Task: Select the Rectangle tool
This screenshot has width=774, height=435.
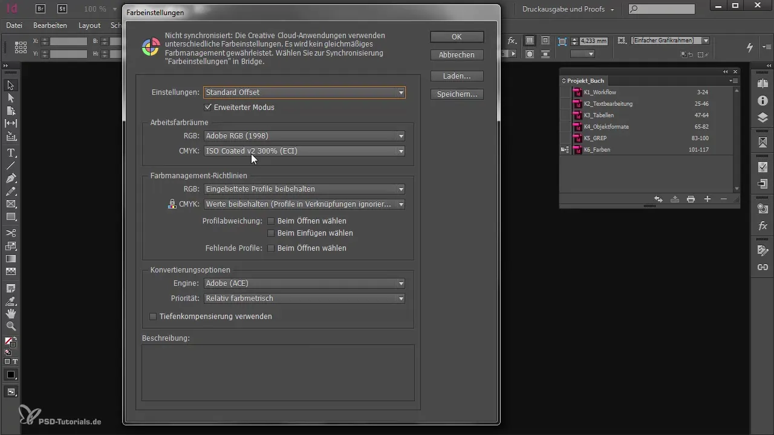Action: (11, 217)
